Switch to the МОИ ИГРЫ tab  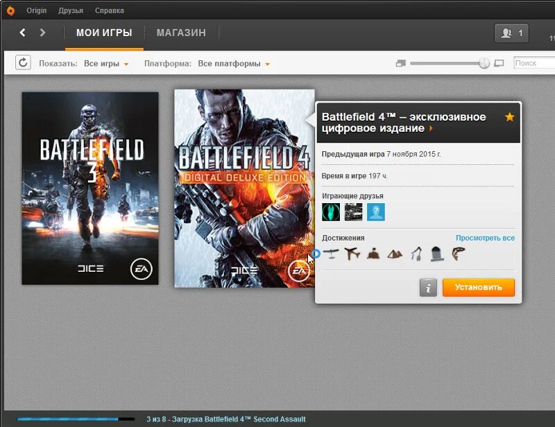click(x=104, y=33)
